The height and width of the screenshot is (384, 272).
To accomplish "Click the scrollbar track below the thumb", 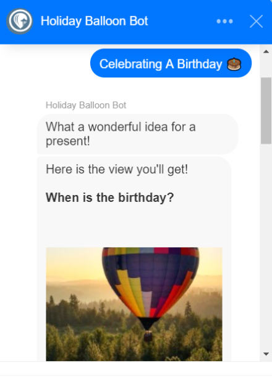I will [x=266, y=245].
